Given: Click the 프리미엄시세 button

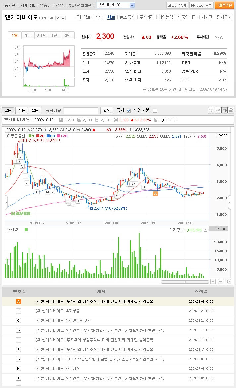Looking at the screenshot, I should click(177, 5).
